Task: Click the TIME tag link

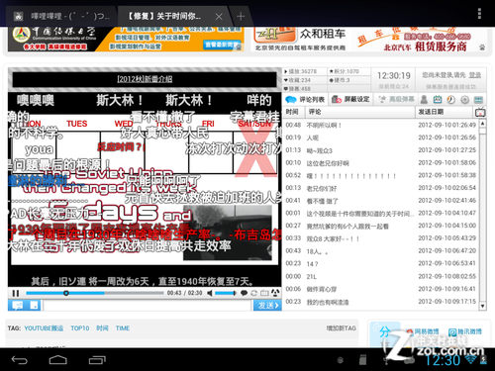Action: (123, 328)
